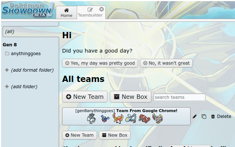
Task: Answer No, it wasn't great
Action: coord(166,63)
